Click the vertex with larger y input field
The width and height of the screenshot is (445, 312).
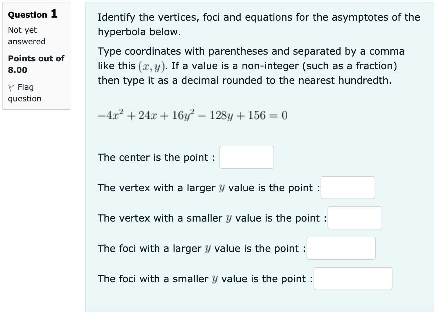pos(348,188)
